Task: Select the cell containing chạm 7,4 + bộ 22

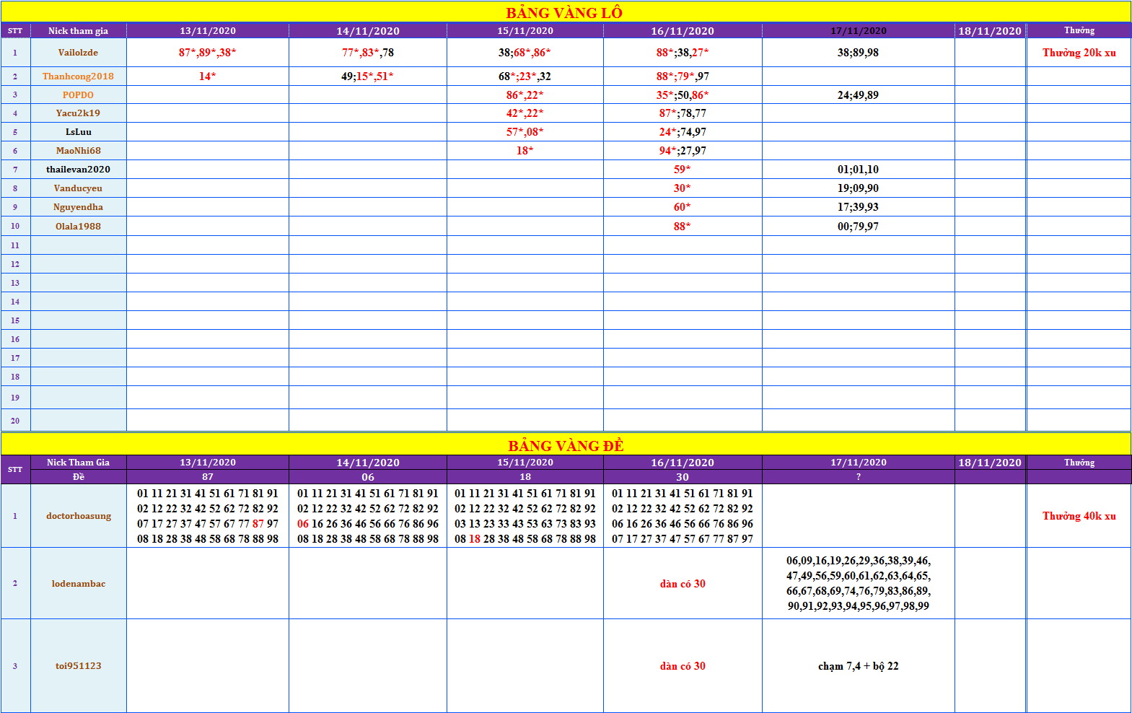Action: point(858,666)
